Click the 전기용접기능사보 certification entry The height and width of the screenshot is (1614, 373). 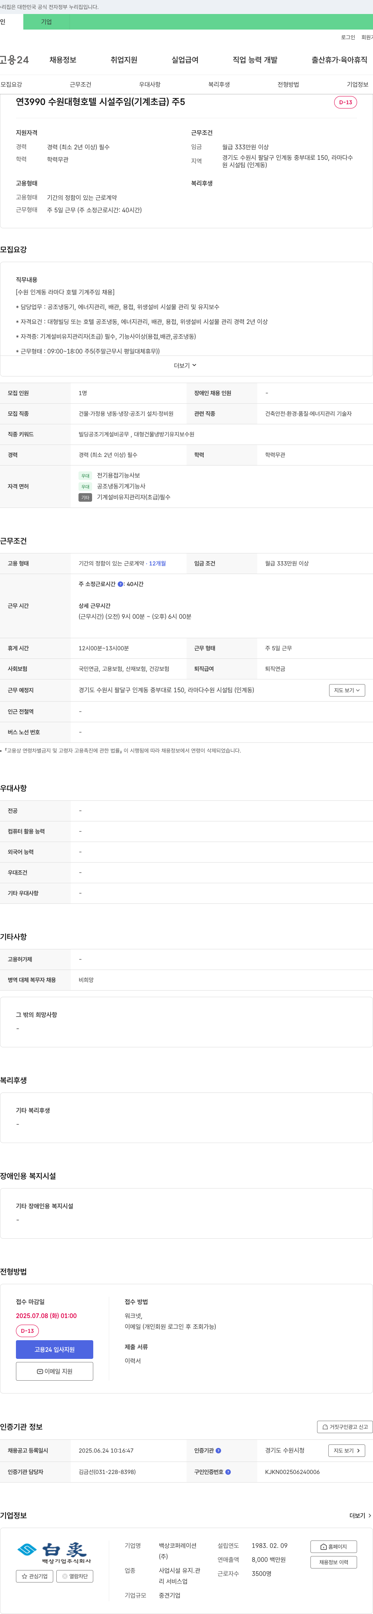click(118, 476)
